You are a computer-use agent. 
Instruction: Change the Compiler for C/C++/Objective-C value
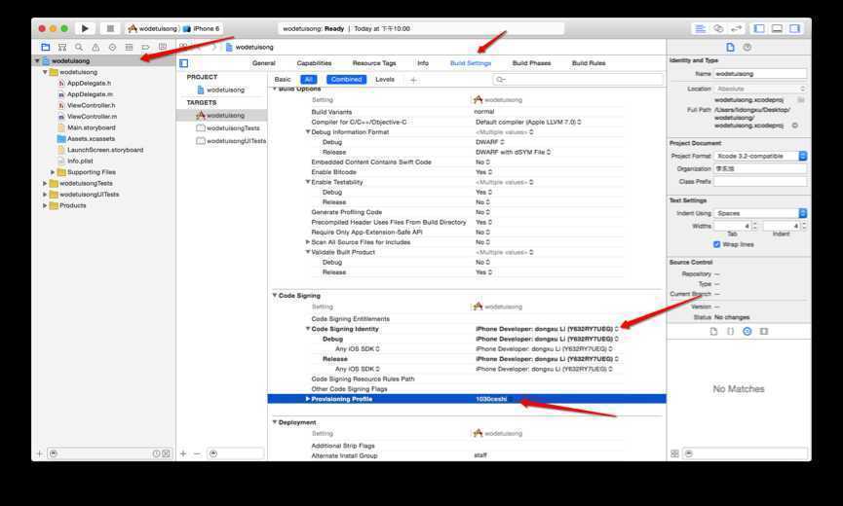[x=528, y=123]
